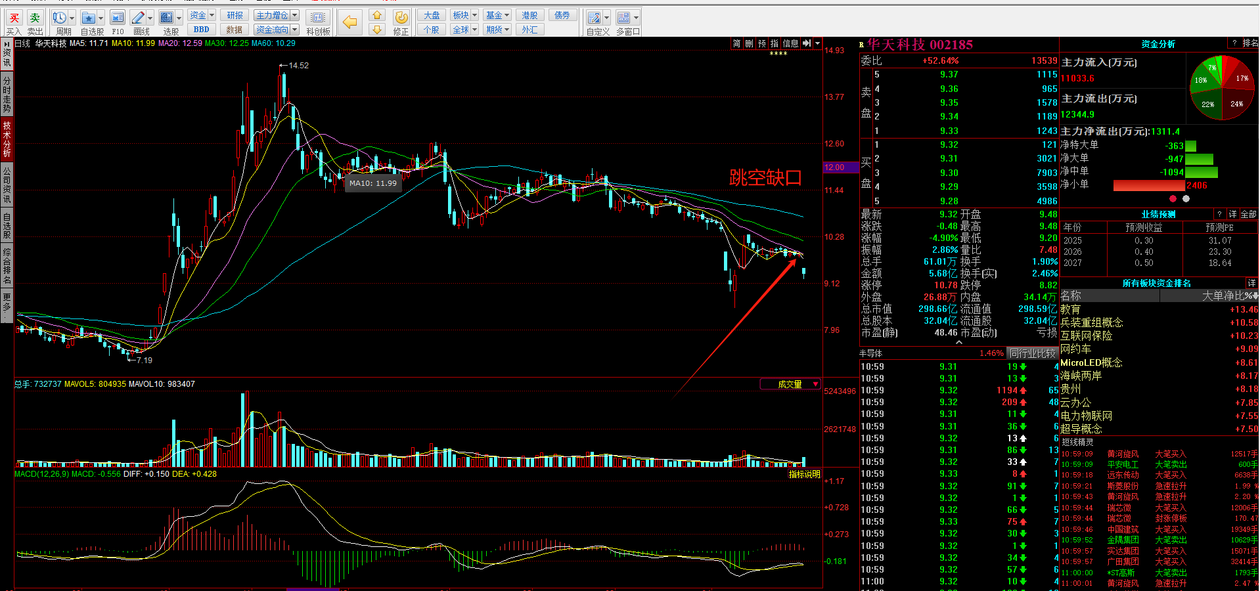Image resolution: width=1260 pixels, height=591 pixels.
Task: Click the down arrow page icon
Action: [x=376, y=30]
